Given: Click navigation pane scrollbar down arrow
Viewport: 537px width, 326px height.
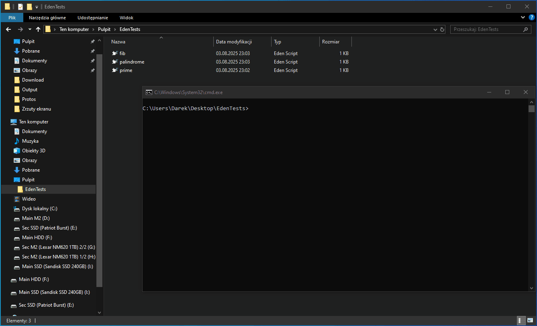Looking at the screenshot, I should (100, 312).
